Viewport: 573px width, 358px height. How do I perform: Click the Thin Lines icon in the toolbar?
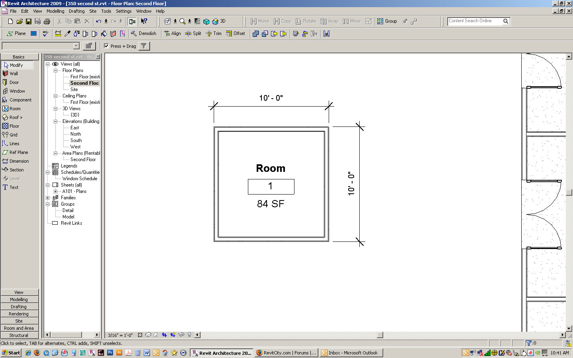point(197,21)
